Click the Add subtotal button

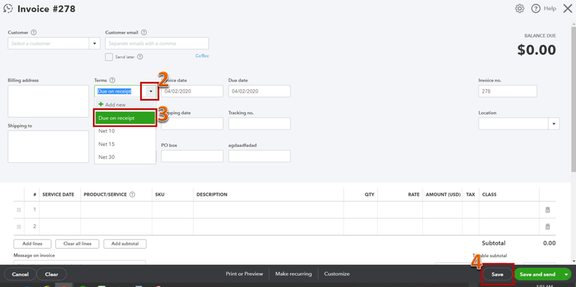pos(125,243)
